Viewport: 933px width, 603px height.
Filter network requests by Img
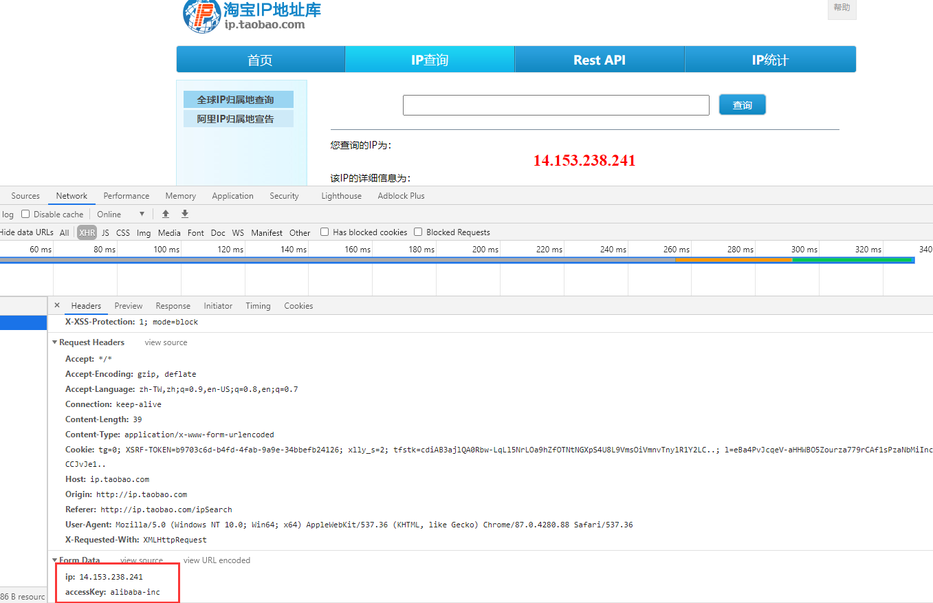tap(143, 232)
